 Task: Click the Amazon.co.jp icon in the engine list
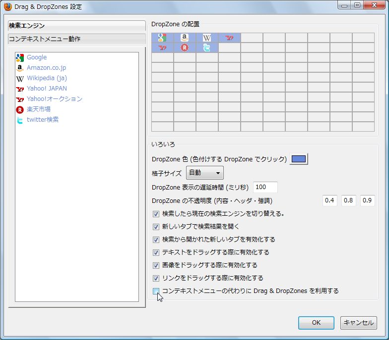pos(20,68)
